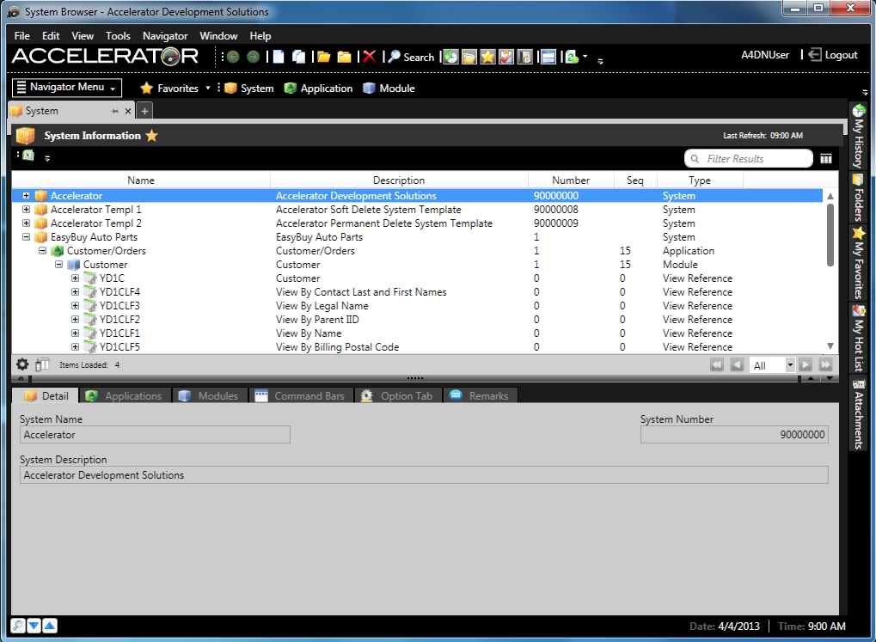
Task: Open the Edit menu
Action: pos(51,36)
